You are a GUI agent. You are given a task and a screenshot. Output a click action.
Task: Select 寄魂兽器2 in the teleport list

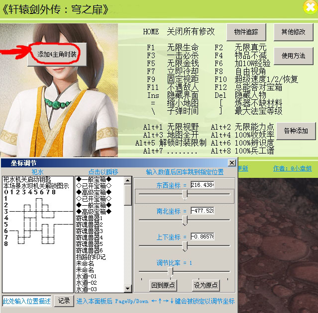[x=89, y=225]
